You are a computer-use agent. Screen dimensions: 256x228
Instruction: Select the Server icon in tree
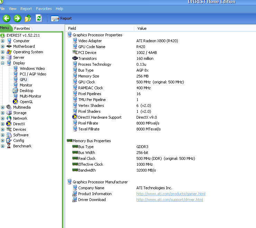9,57
